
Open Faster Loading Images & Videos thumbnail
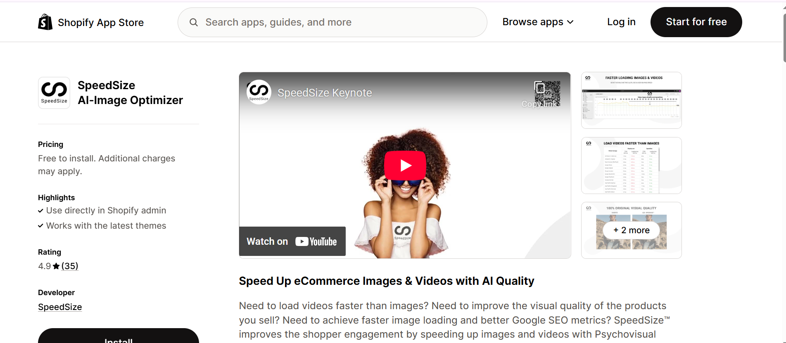pyautogui.click(x=631, y=100)
